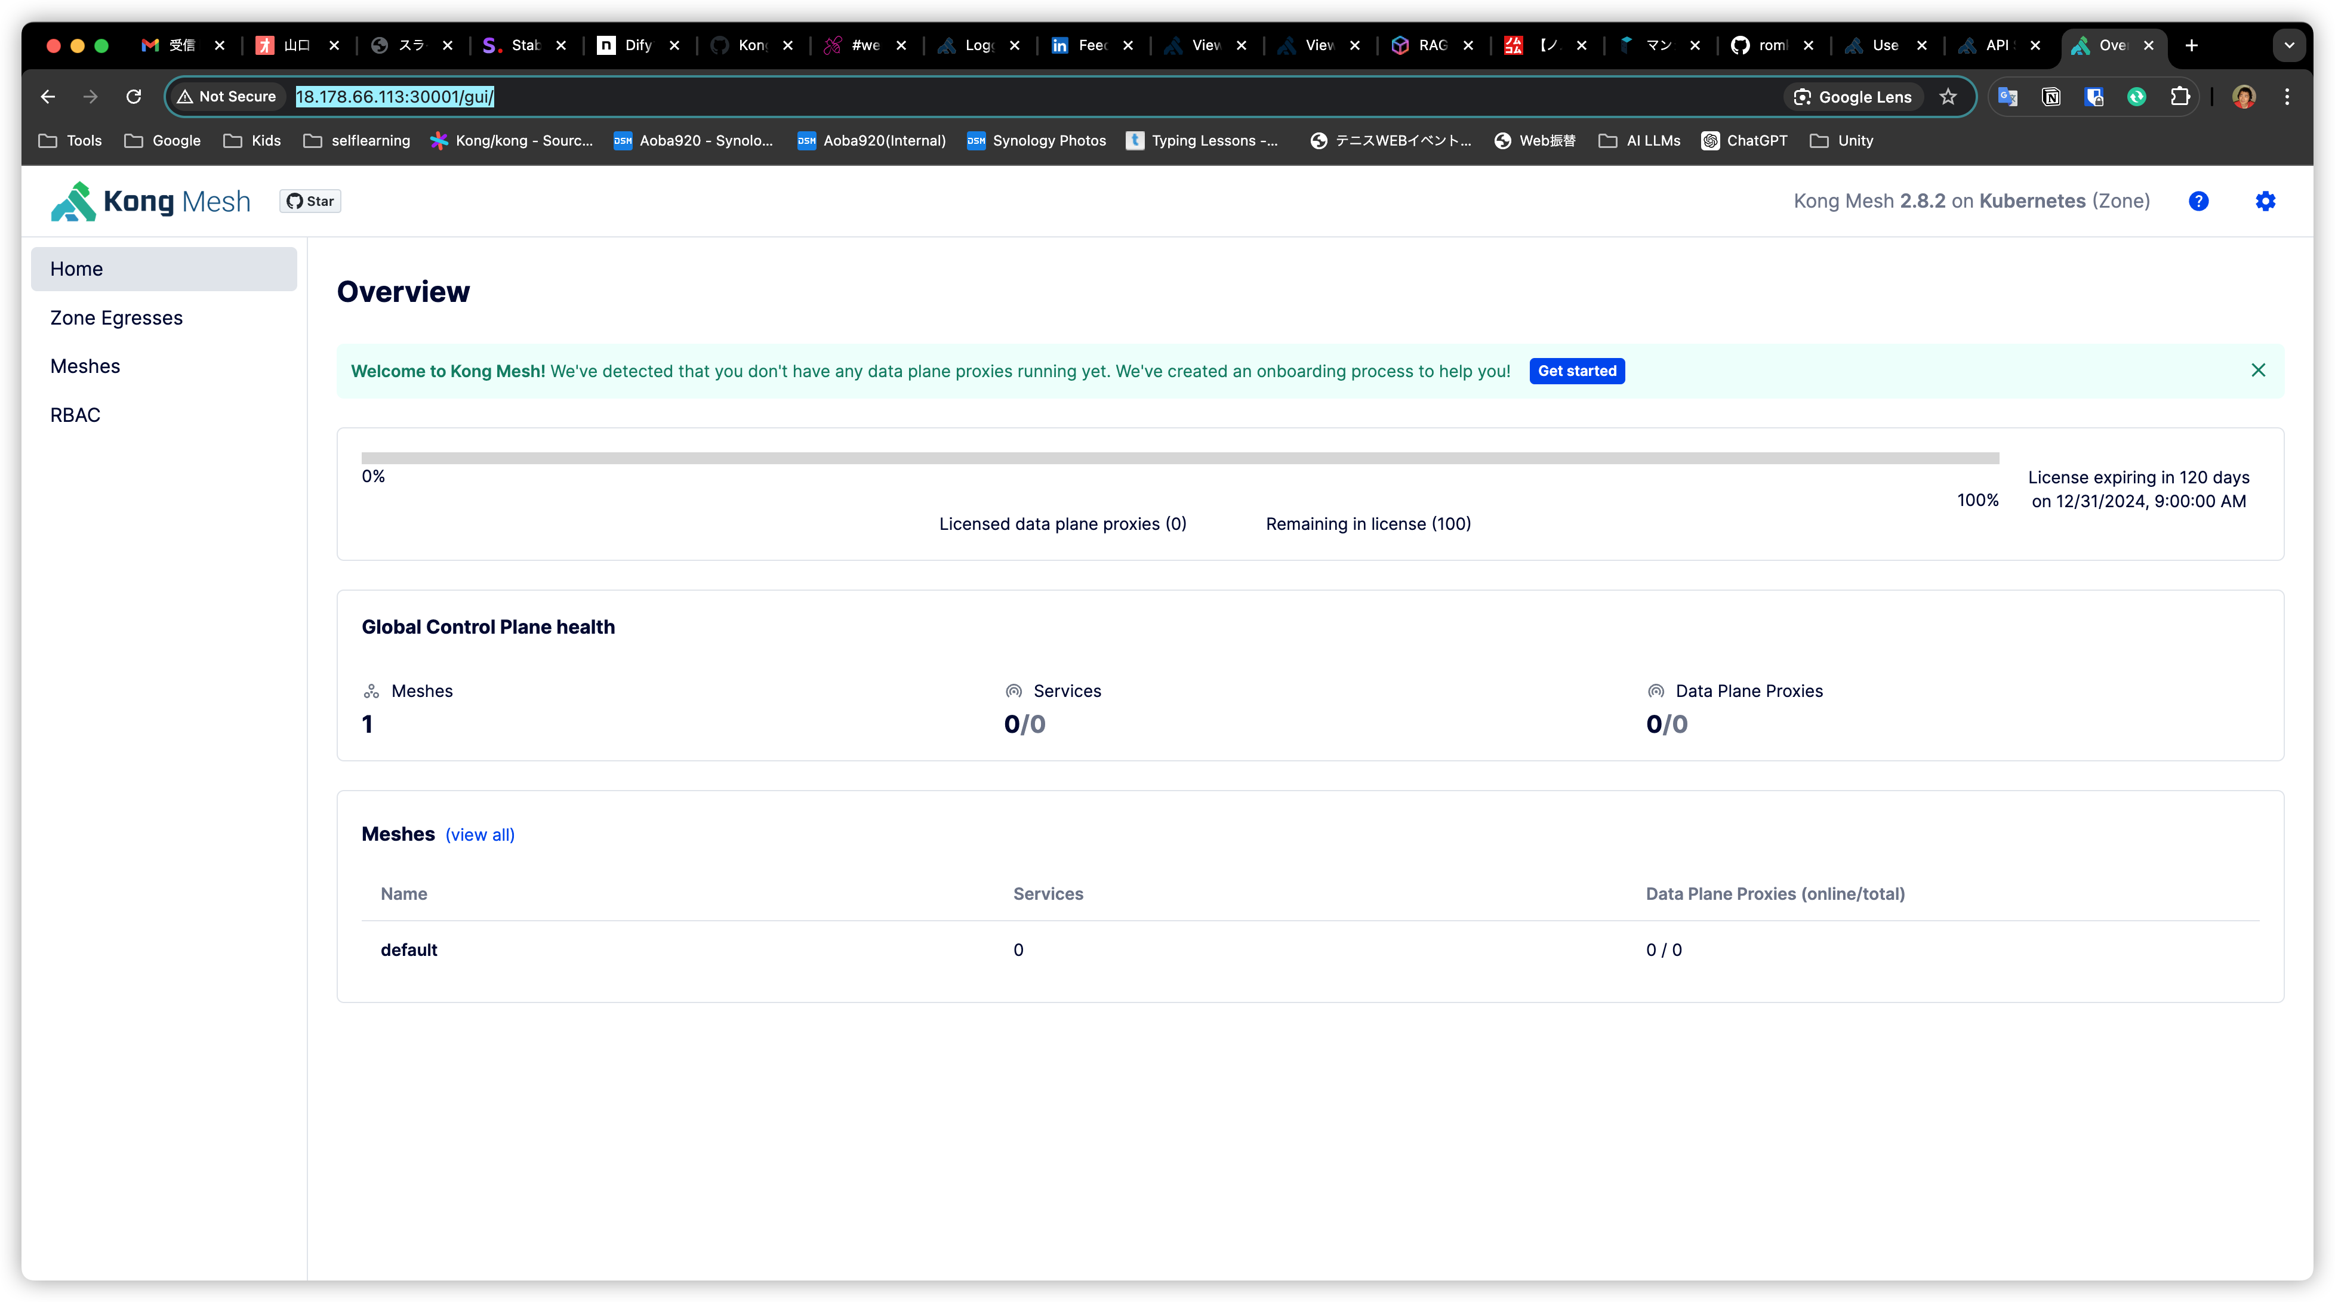Open the Synology Photos bookmark
Screen dimensions: 2335x1302
click(1036, 140)
